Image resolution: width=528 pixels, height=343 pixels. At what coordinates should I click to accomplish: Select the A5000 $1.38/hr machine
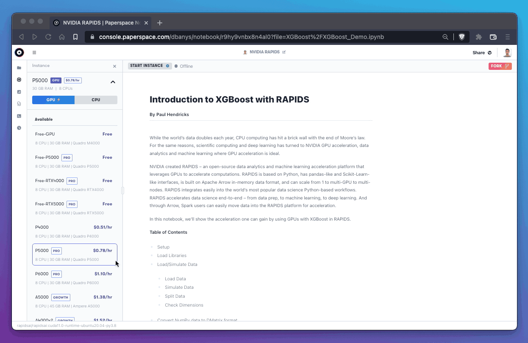(x=75, y=301)
